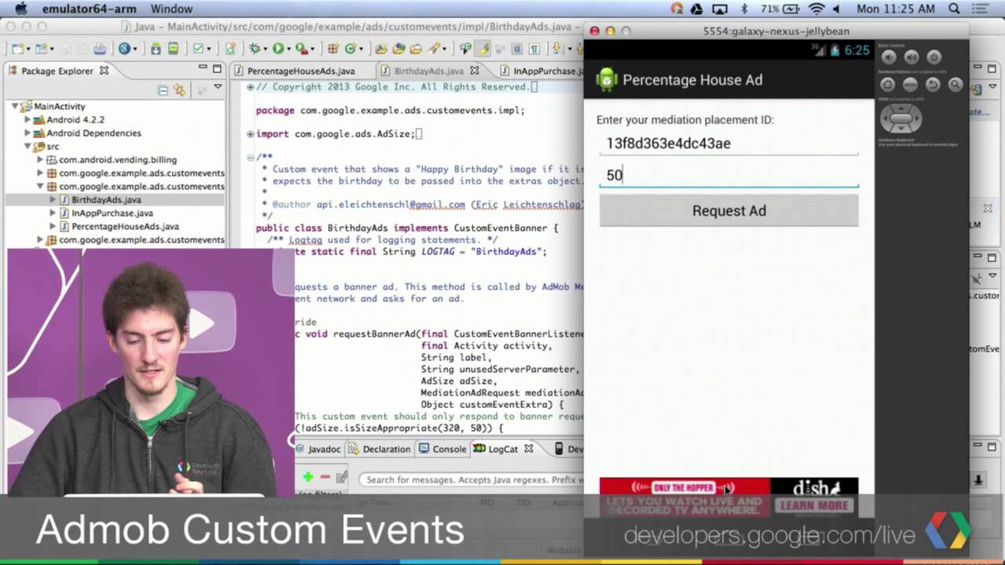
Task: Click the Debug bug icon in toolbar
Action: 254,49
